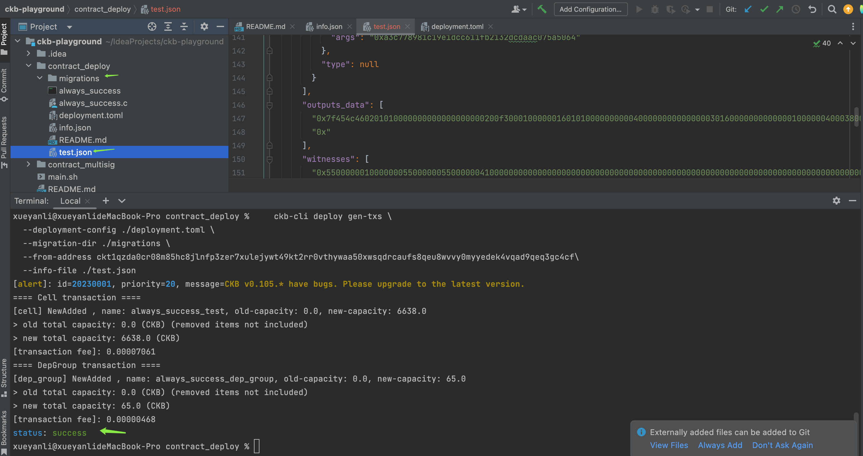Click the select opened file target icon
Viewport: 863px width, 456px height.
pos(152,26)
